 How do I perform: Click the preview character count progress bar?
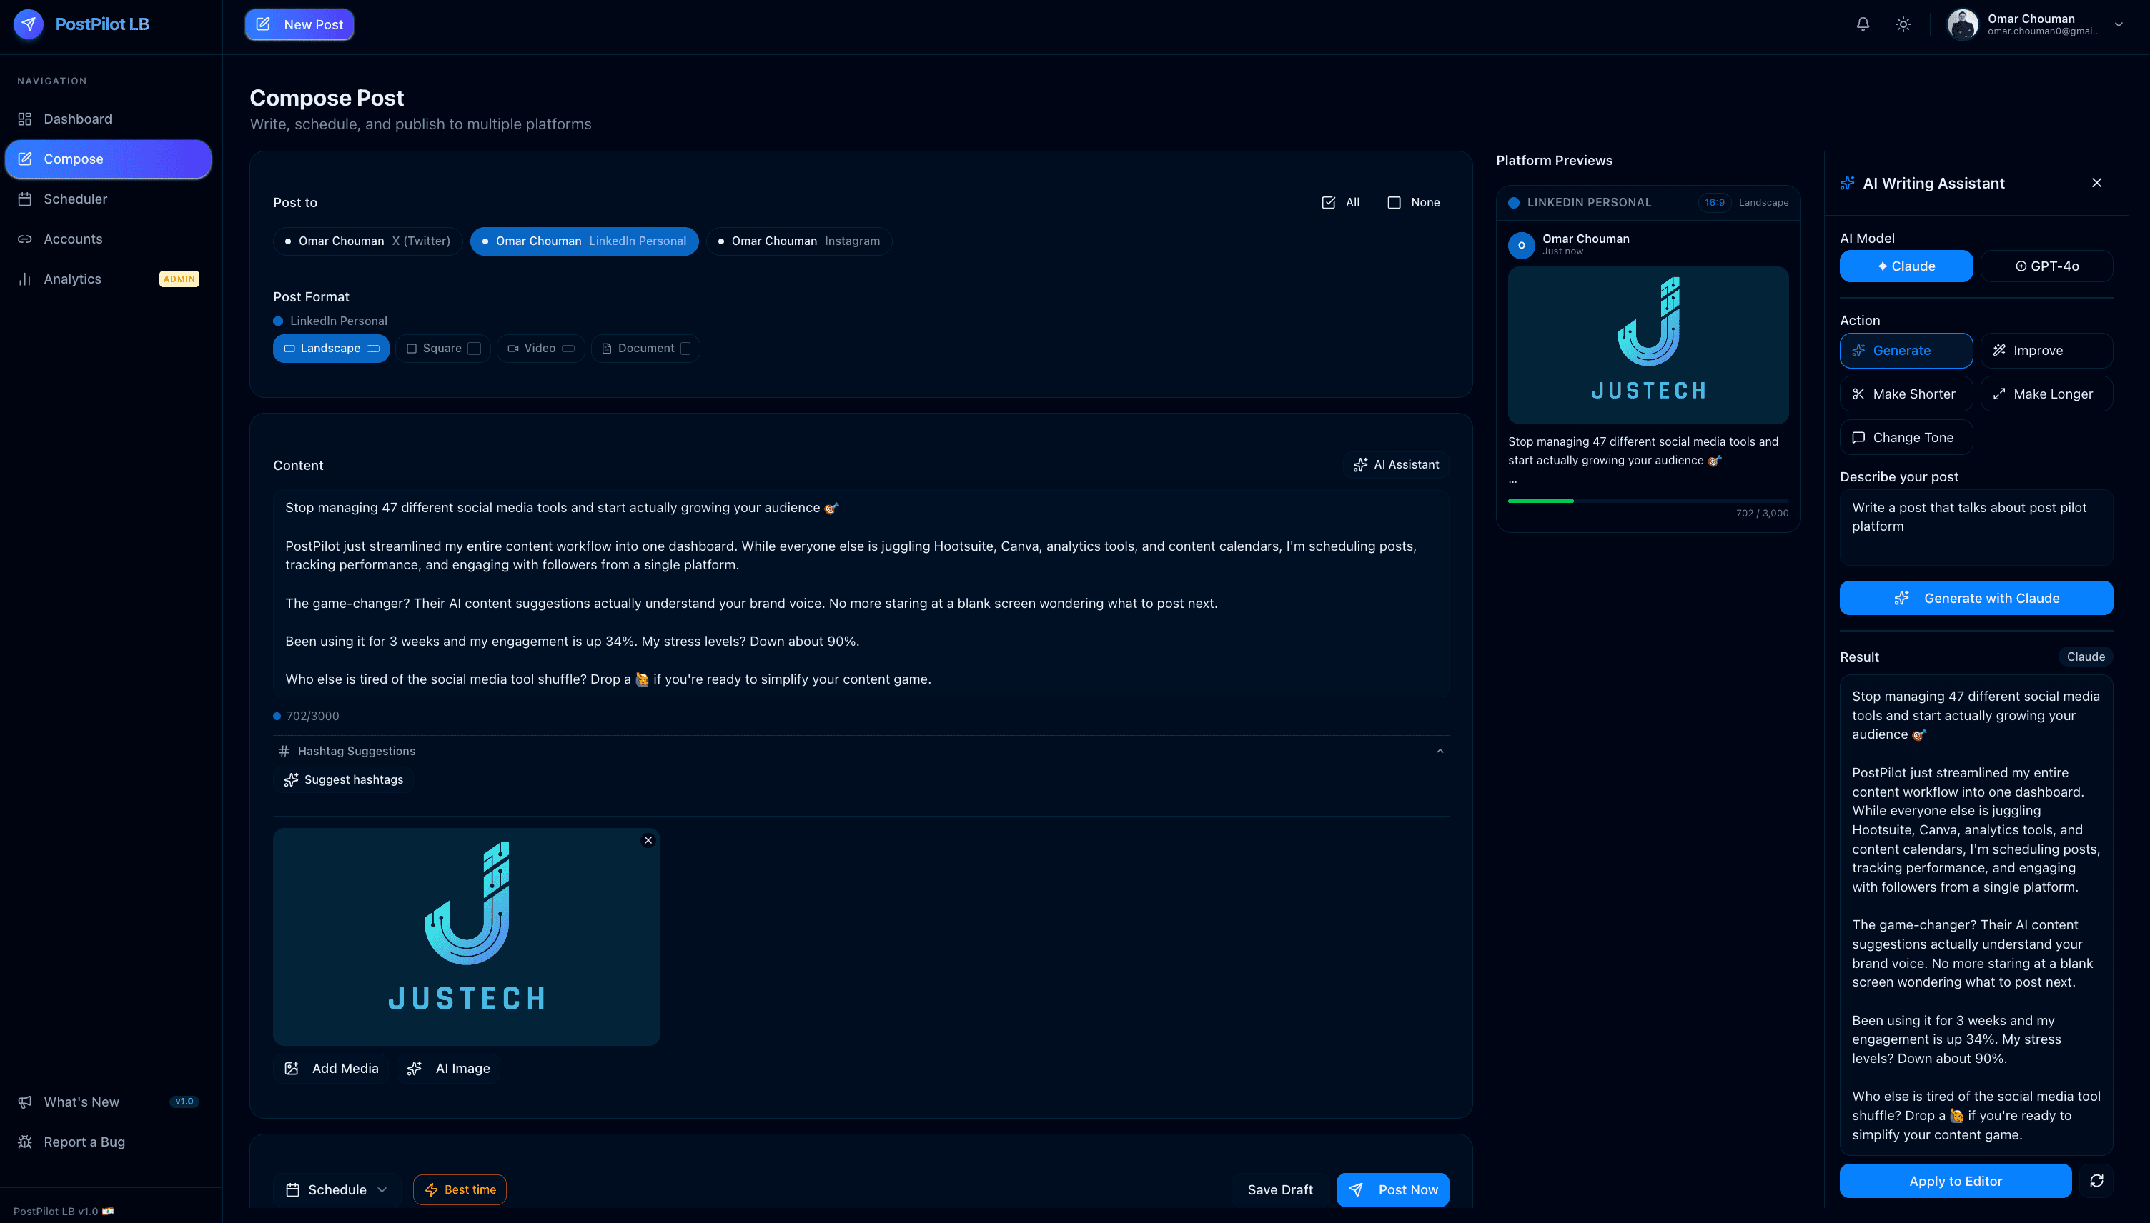tap(1648, 501)
